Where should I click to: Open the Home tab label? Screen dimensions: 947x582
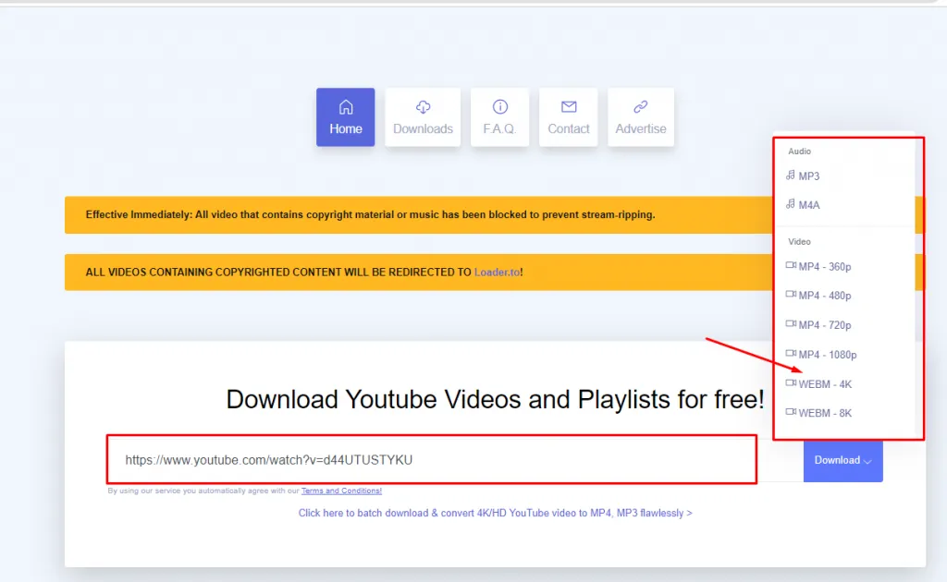[346, 128]
